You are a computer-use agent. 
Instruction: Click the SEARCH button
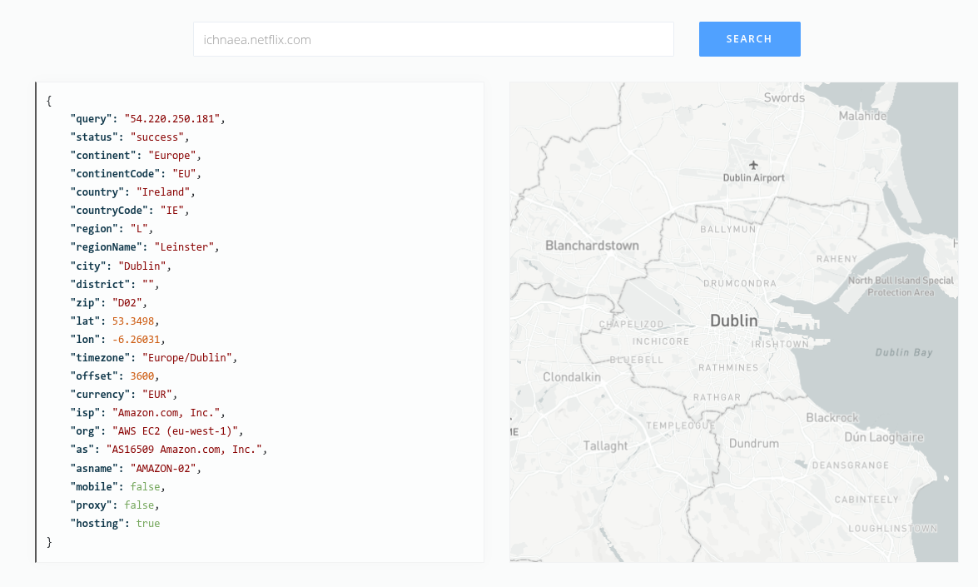click(749, 39)
